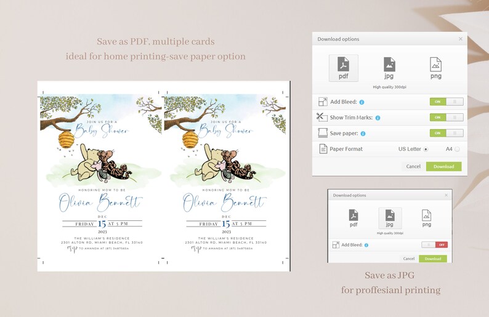Select pdf format in upper Download options dialog
Screen dimensions: 489x317
[x=344, y=68]
